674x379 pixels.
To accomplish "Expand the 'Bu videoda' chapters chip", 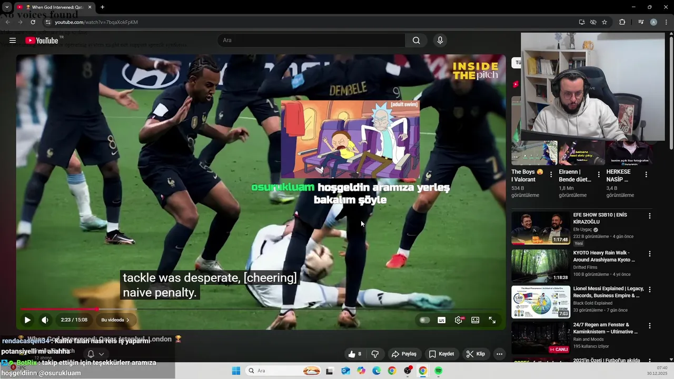I will [x=115, y=320].
